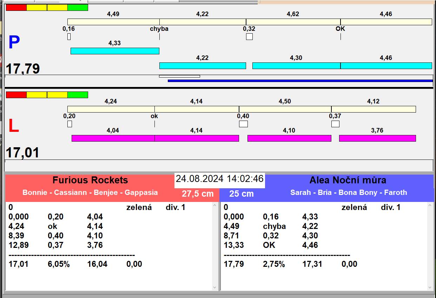
Task: Click the 'chyba' entry in Alea results table
Action: [274, 226]
